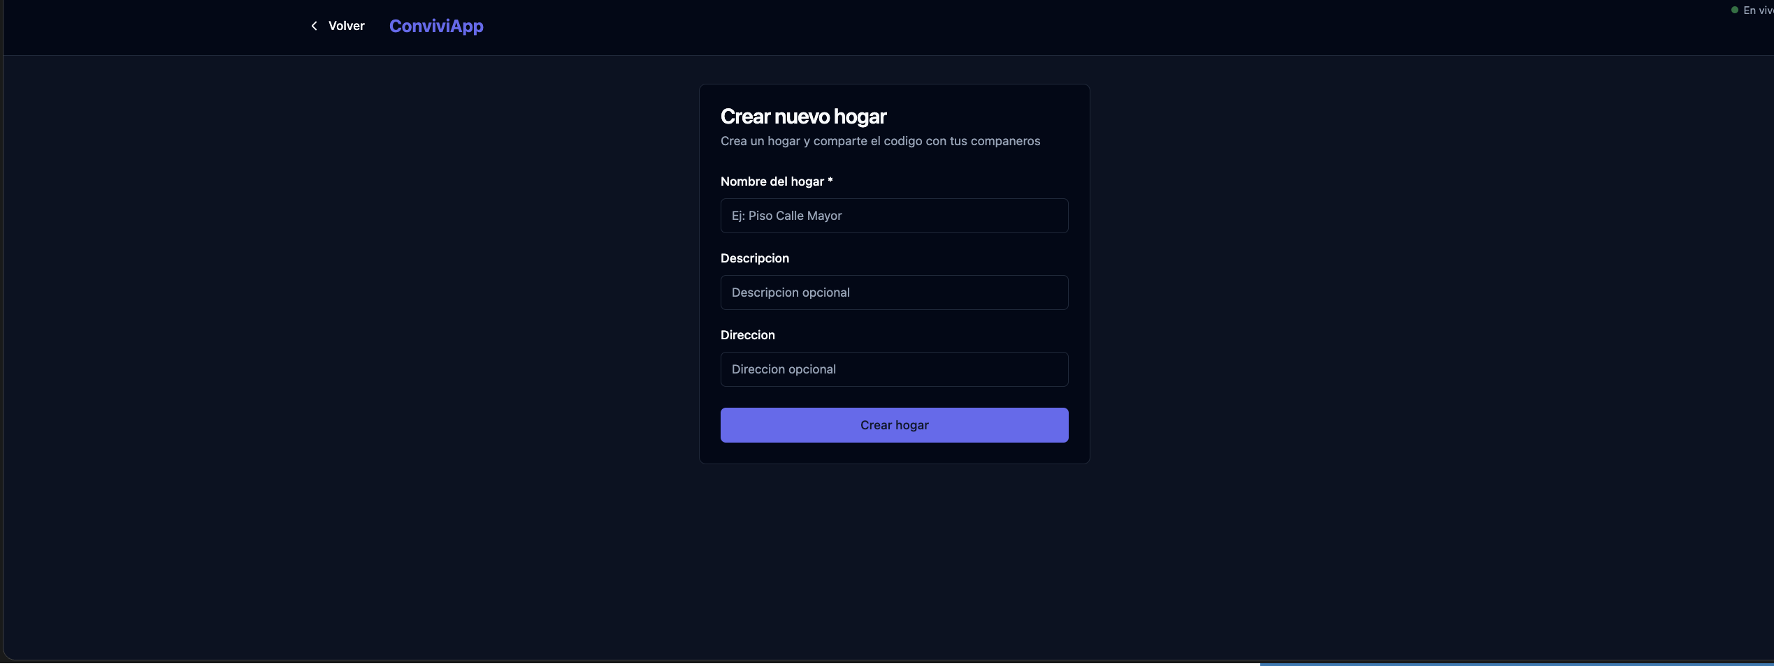This screenshot has height=666, width=1774.
Task: Click the "Nombre del hogar" field label
Action: 772,182
